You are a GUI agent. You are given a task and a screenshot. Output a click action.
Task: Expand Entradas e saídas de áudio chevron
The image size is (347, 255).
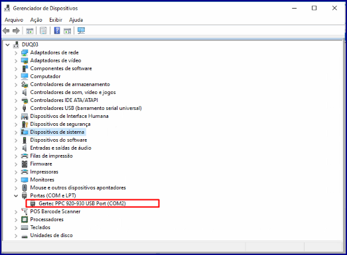16,148
